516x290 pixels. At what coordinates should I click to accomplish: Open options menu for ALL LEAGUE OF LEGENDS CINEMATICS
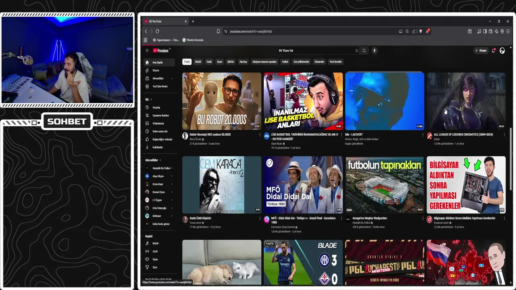coord(504,135)
